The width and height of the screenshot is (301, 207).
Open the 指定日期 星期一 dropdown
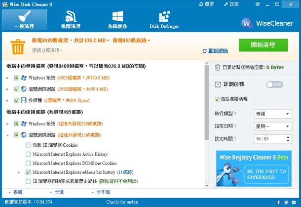[x=273, y=126]
